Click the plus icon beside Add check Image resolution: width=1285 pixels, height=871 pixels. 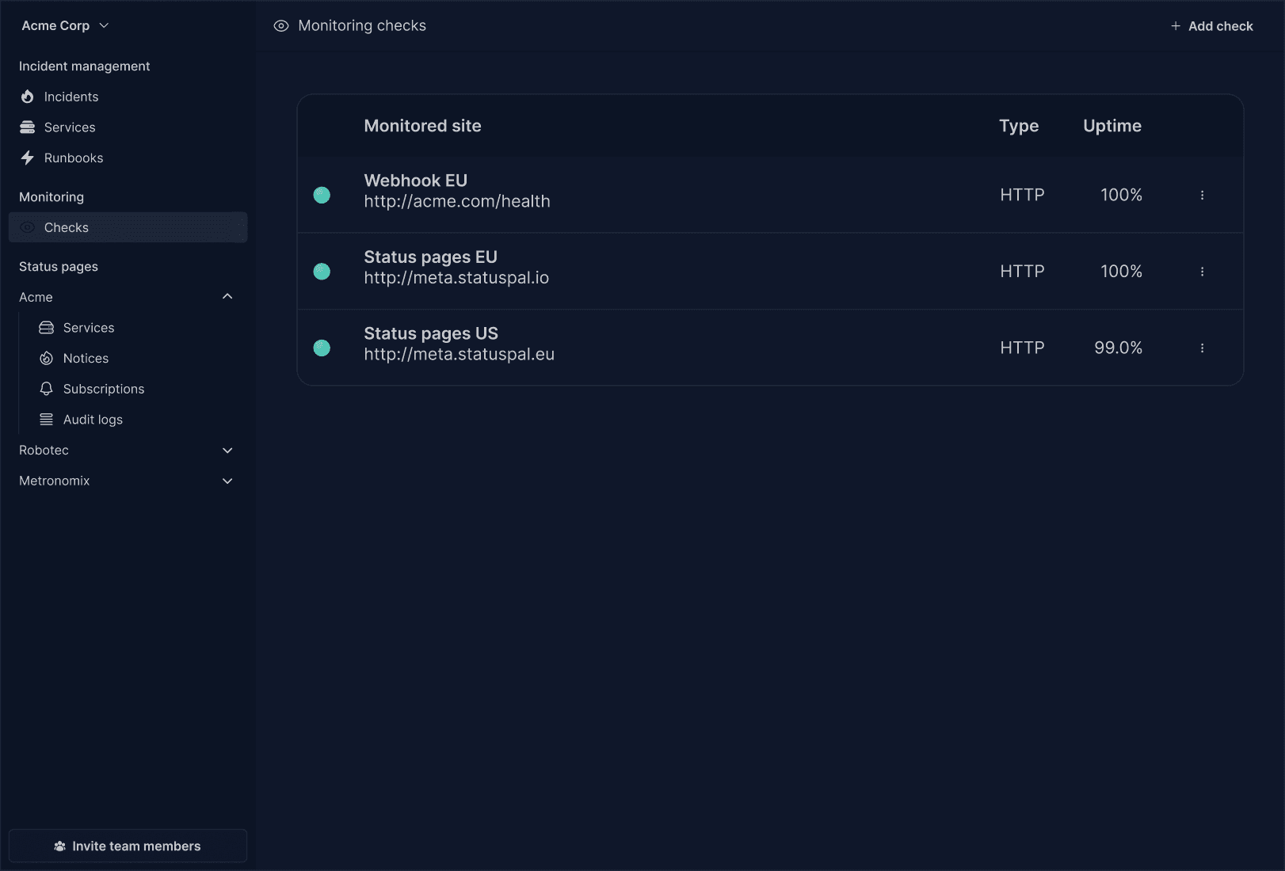pyautogui.click(x=1176, y=26)
